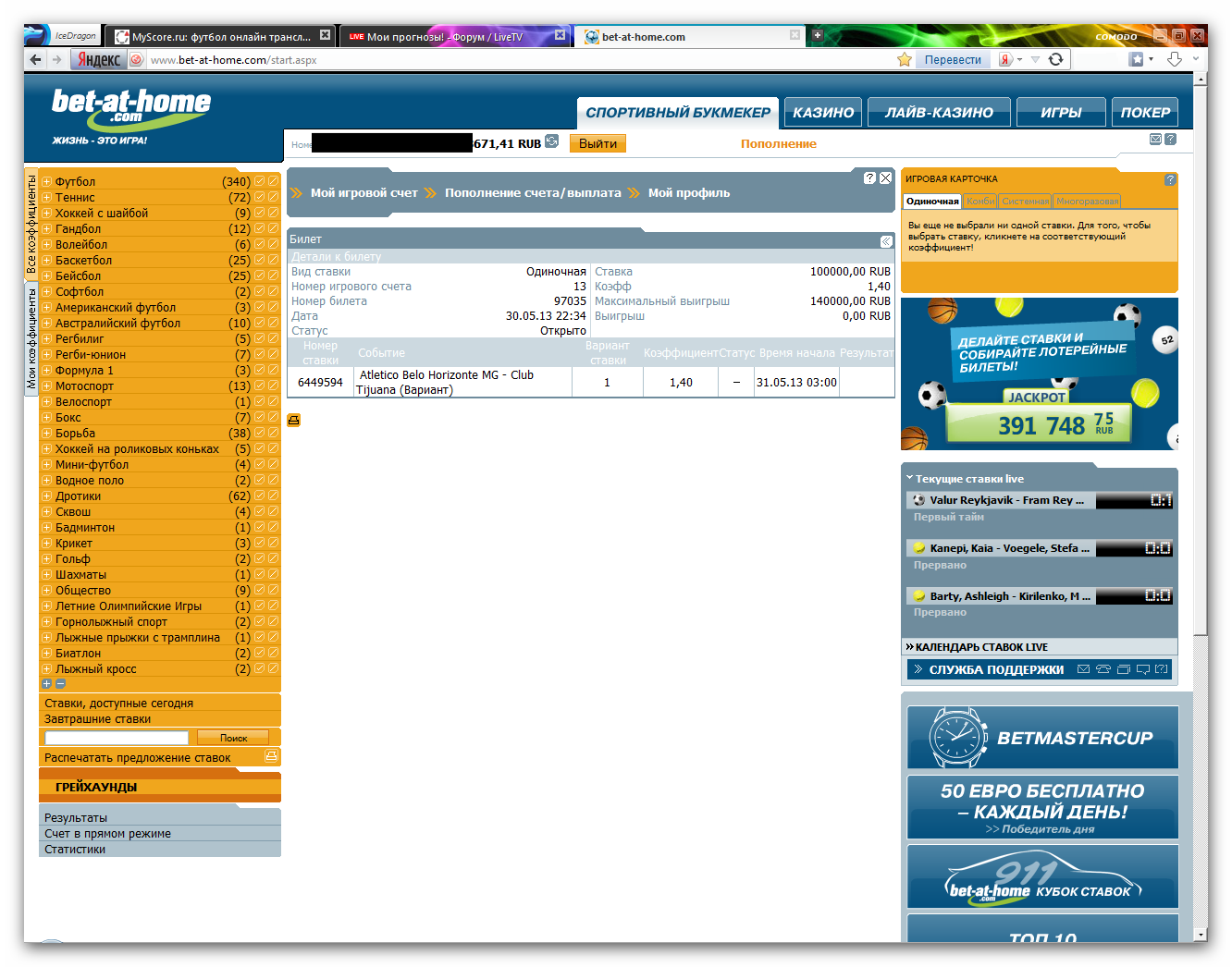Tick the first checkbox on Дротики row
Viewport: 1232px width, 967px height.
260,496
